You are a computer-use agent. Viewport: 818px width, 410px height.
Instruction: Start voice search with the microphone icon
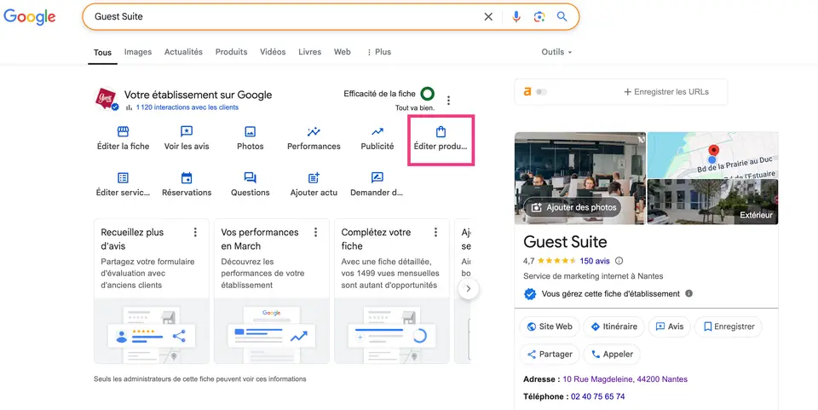click(516, 17)
